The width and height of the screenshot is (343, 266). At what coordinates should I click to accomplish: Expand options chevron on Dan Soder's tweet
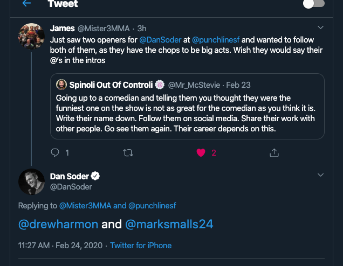click(321, 176)
